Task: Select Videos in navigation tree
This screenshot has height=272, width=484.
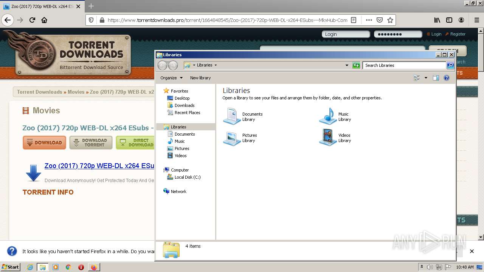Action: click(180, 156)
